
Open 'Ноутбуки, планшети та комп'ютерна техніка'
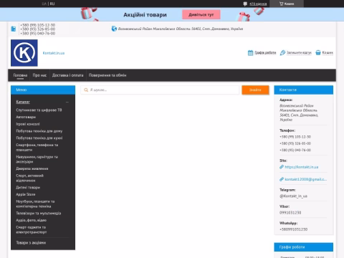[x=35, y=204]
